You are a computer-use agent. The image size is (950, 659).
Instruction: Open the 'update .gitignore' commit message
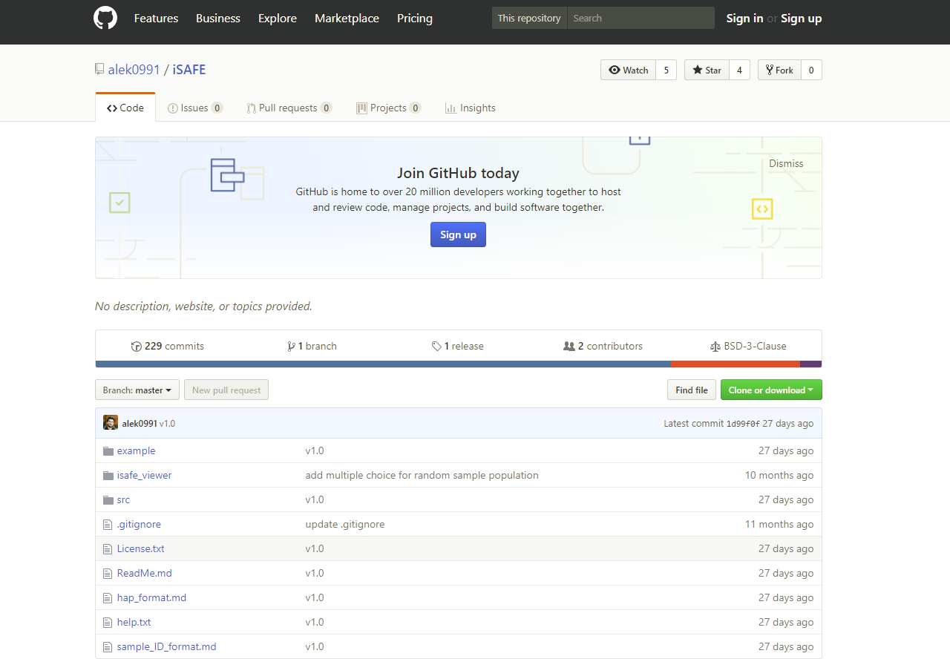tap(345, 524)
